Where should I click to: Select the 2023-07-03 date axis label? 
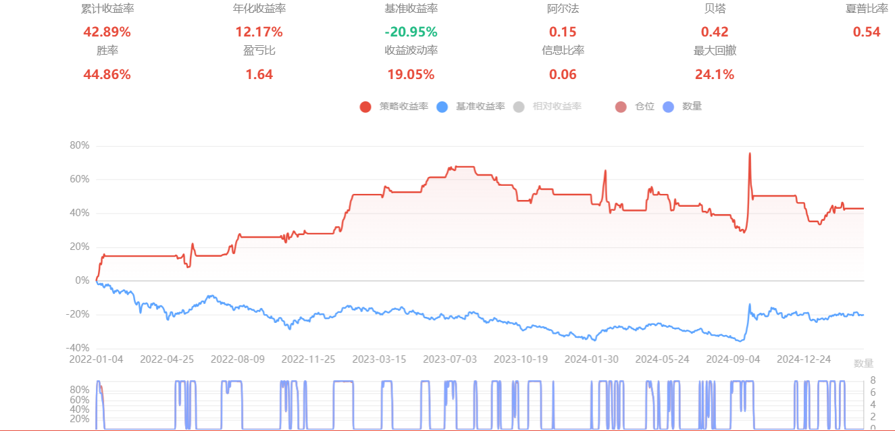(x=449, y=359)
